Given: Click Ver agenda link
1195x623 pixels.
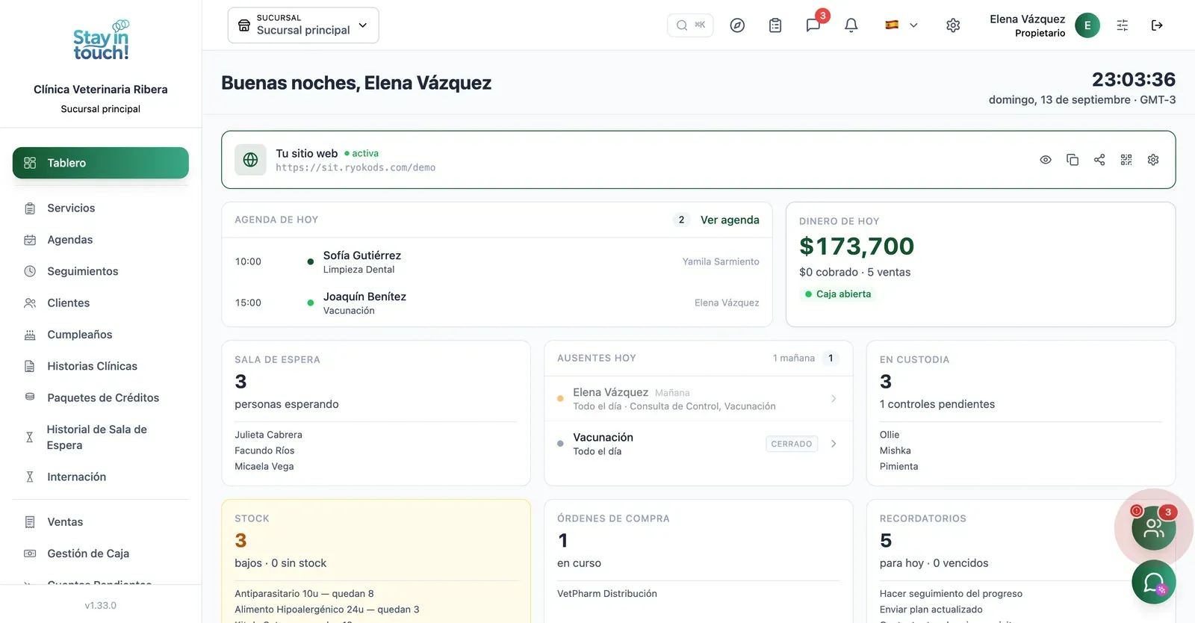Looking at the screenshot, I should tap(730, 220).
